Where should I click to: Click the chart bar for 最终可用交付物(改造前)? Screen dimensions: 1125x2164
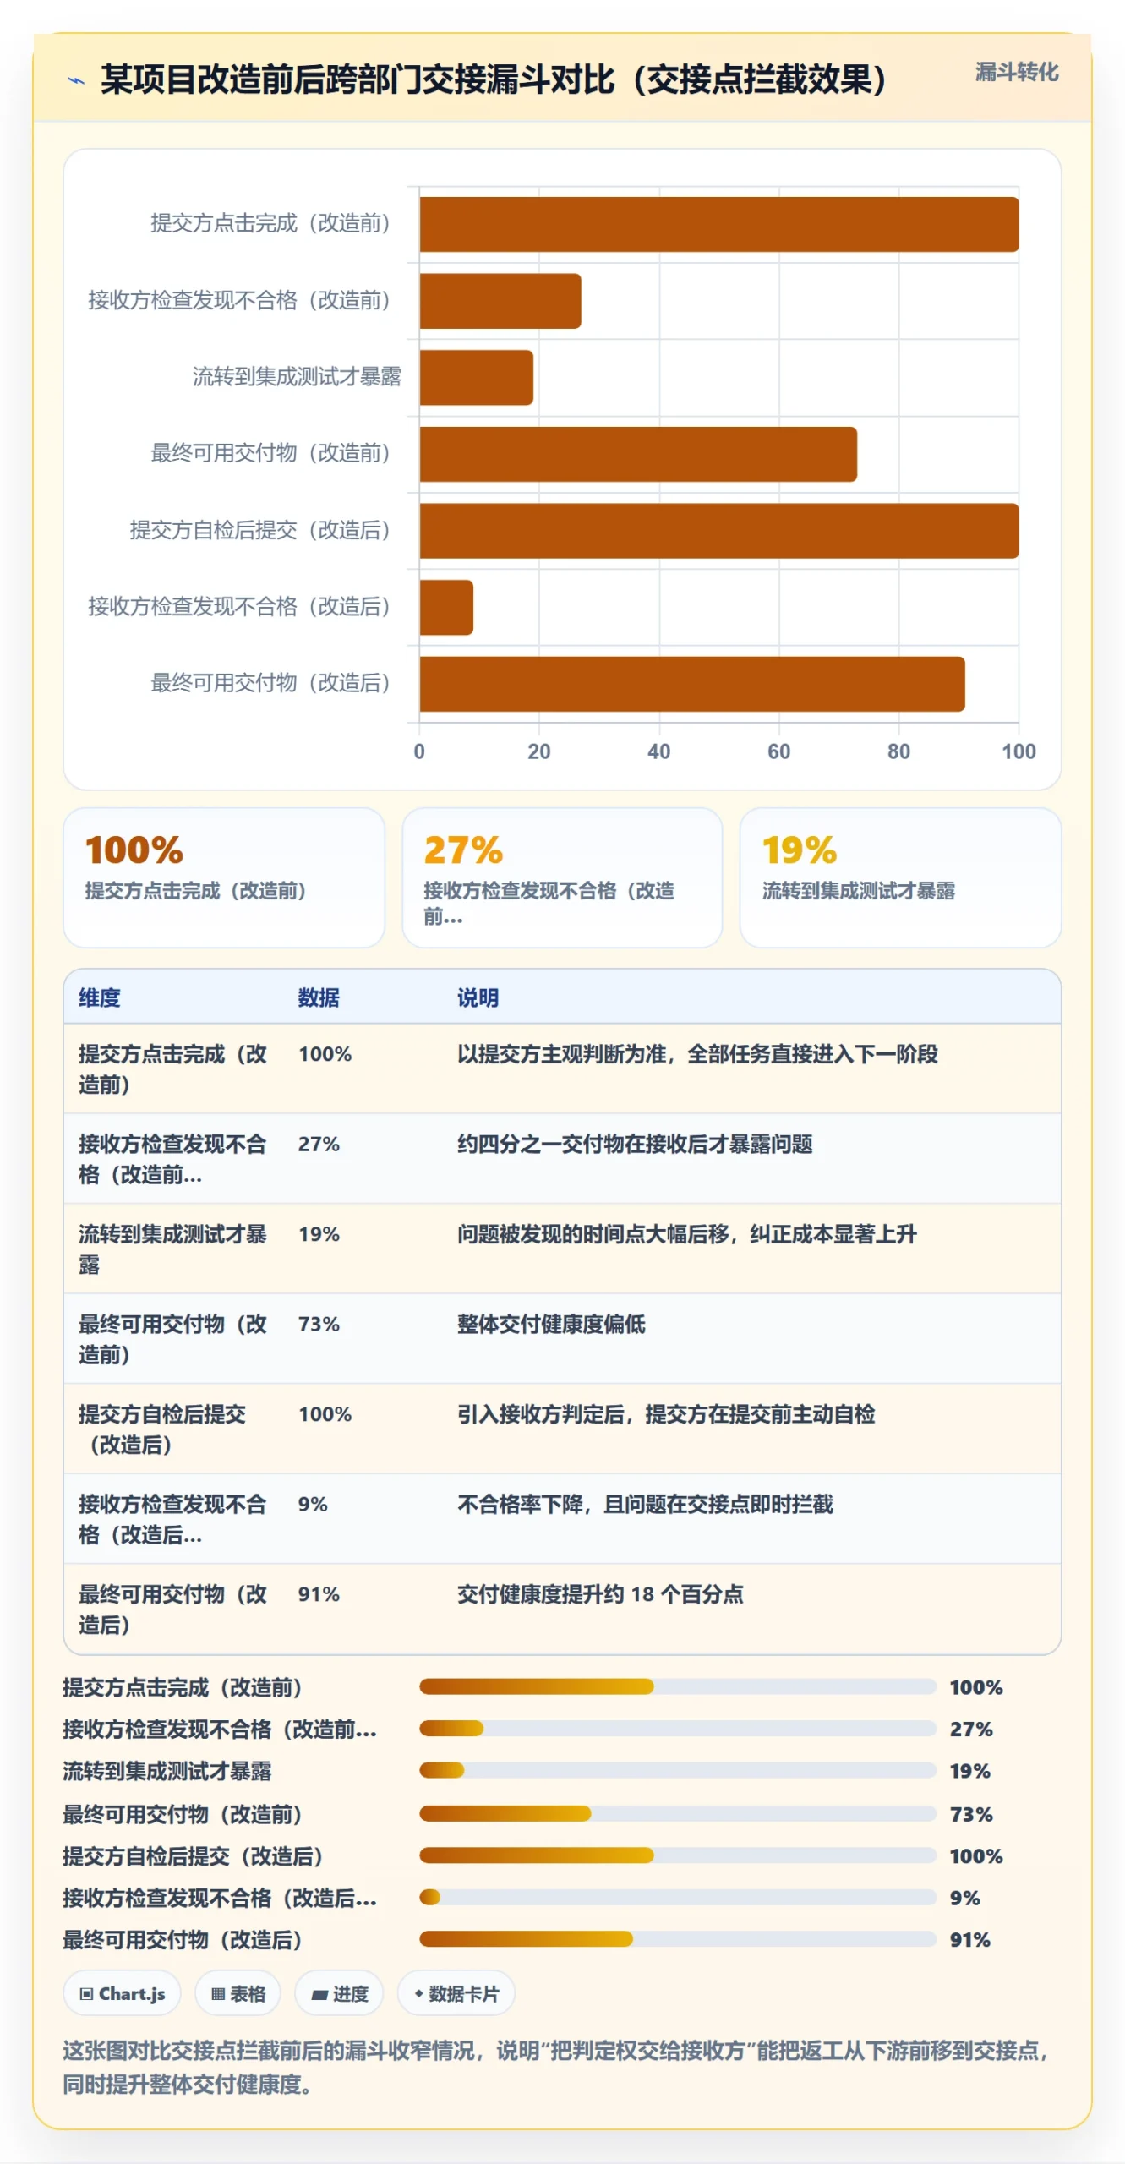coord(638,454)
